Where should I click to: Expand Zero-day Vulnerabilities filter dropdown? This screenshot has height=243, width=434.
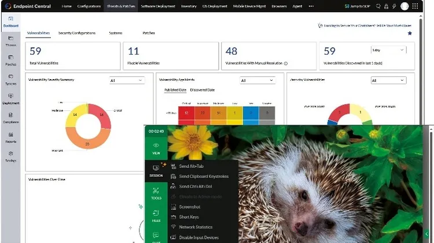(388, 81)
